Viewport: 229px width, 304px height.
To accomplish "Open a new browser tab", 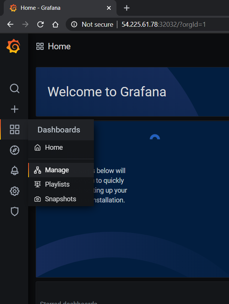I will click(x=127, y=8).
